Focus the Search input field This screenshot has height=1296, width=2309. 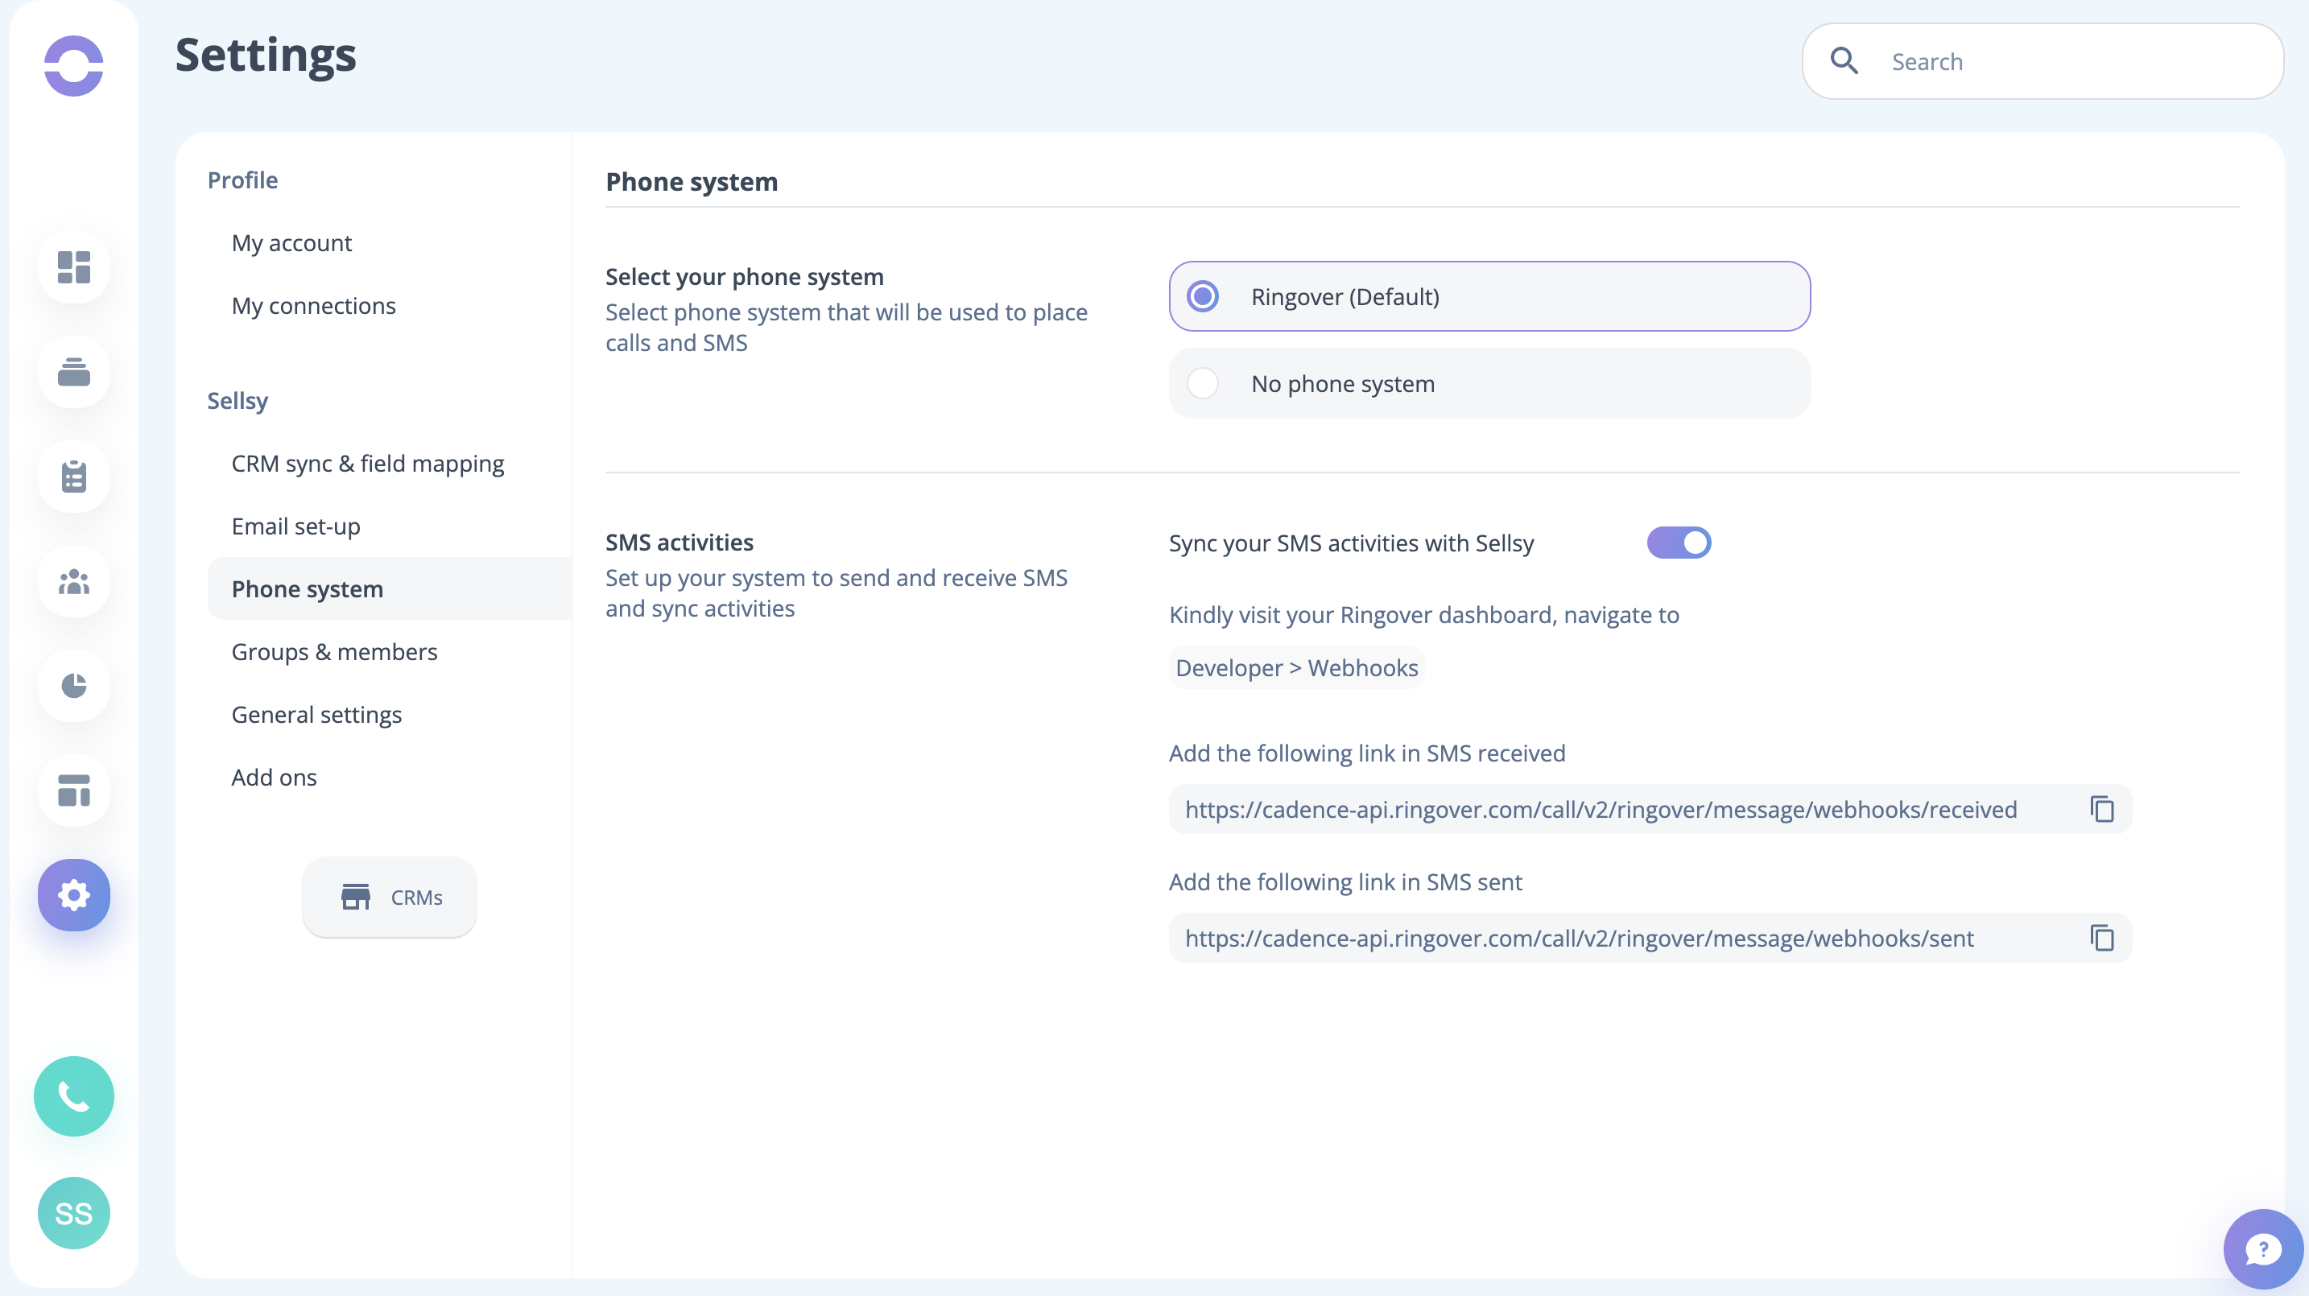(x=2043, y=61)
